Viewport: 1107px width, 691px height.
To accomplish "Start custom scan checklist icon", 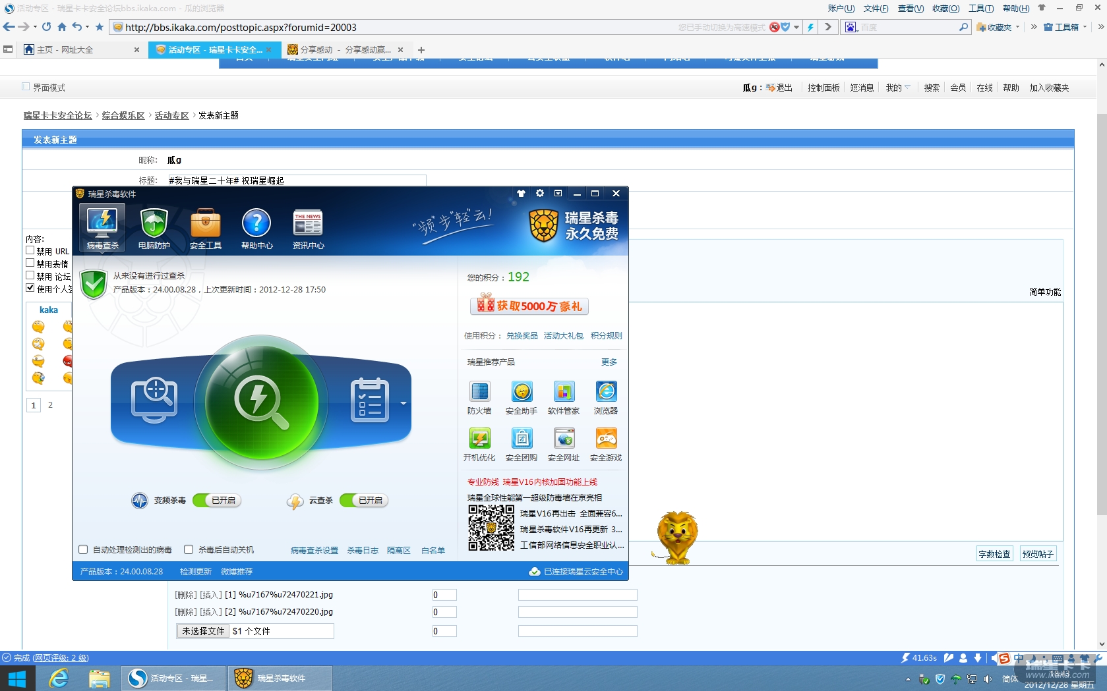I will 369,400.
